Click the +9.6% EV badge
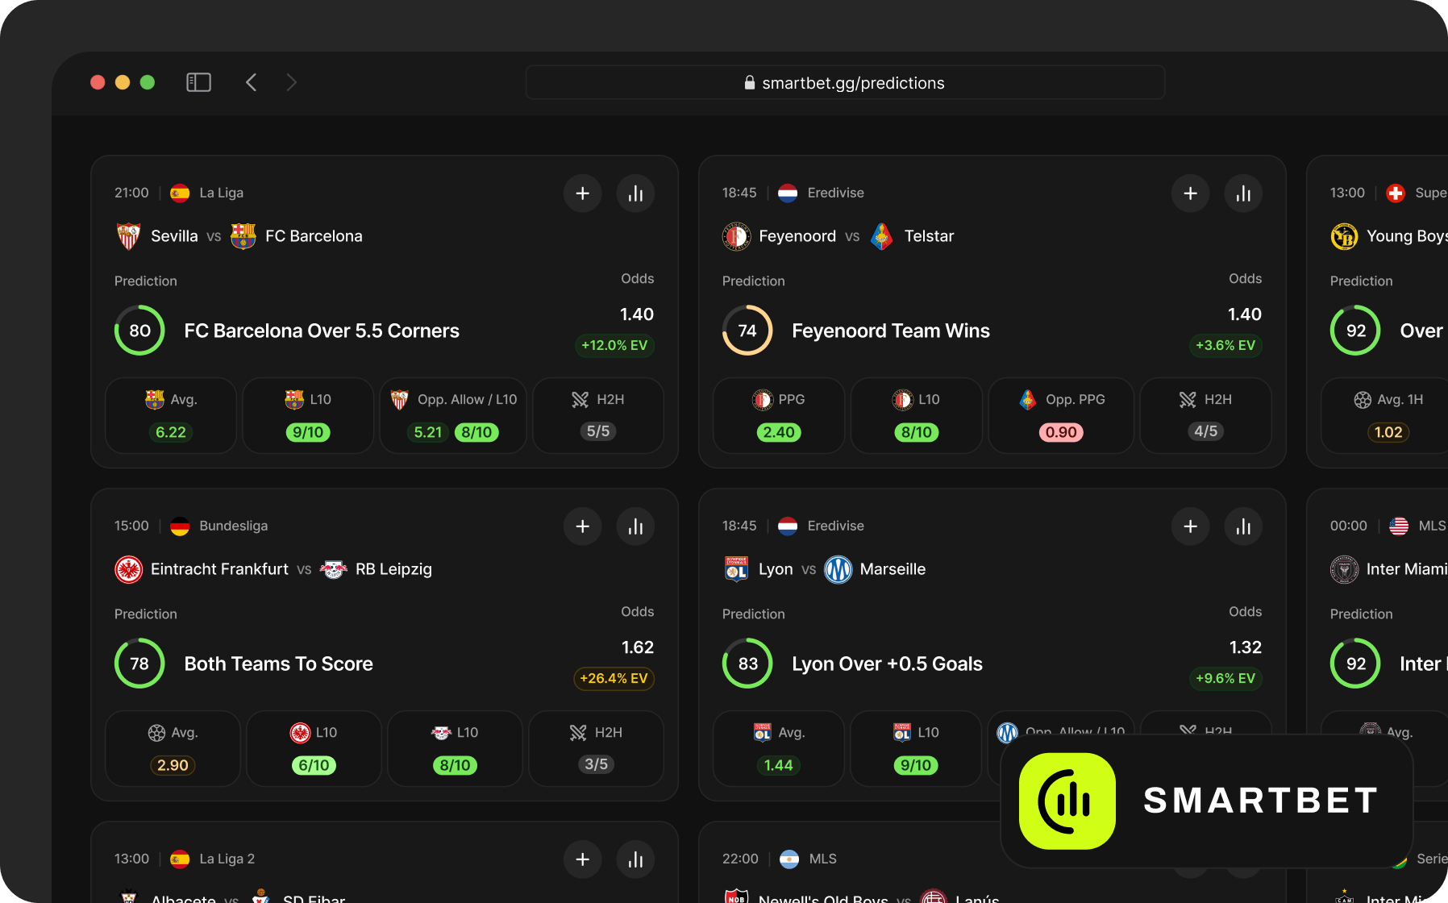Screen dimensions: 1448x903 [1225, 678]
